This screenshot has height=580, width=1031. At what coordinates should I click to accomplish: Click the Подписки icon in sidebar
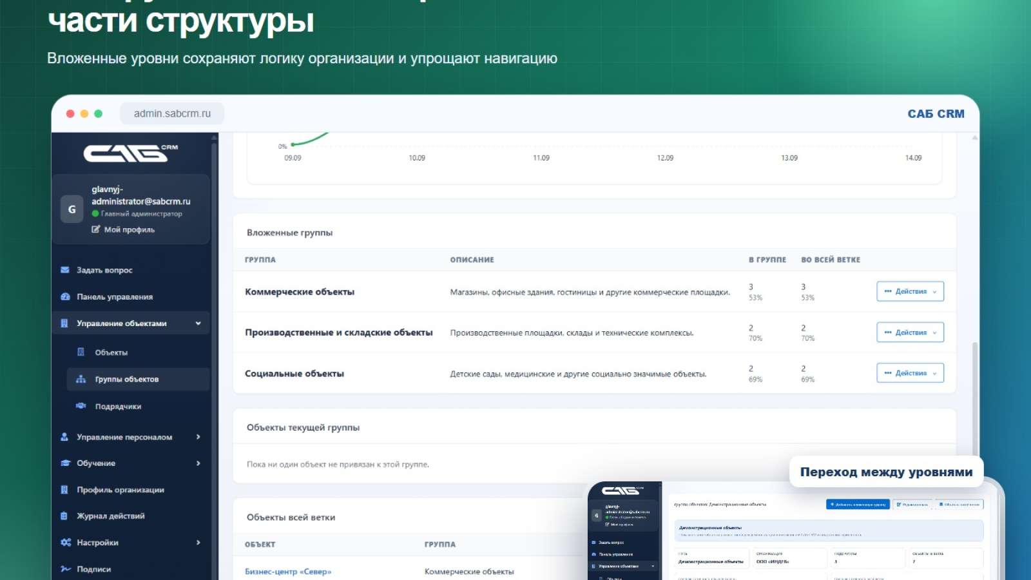pos(65,569)
